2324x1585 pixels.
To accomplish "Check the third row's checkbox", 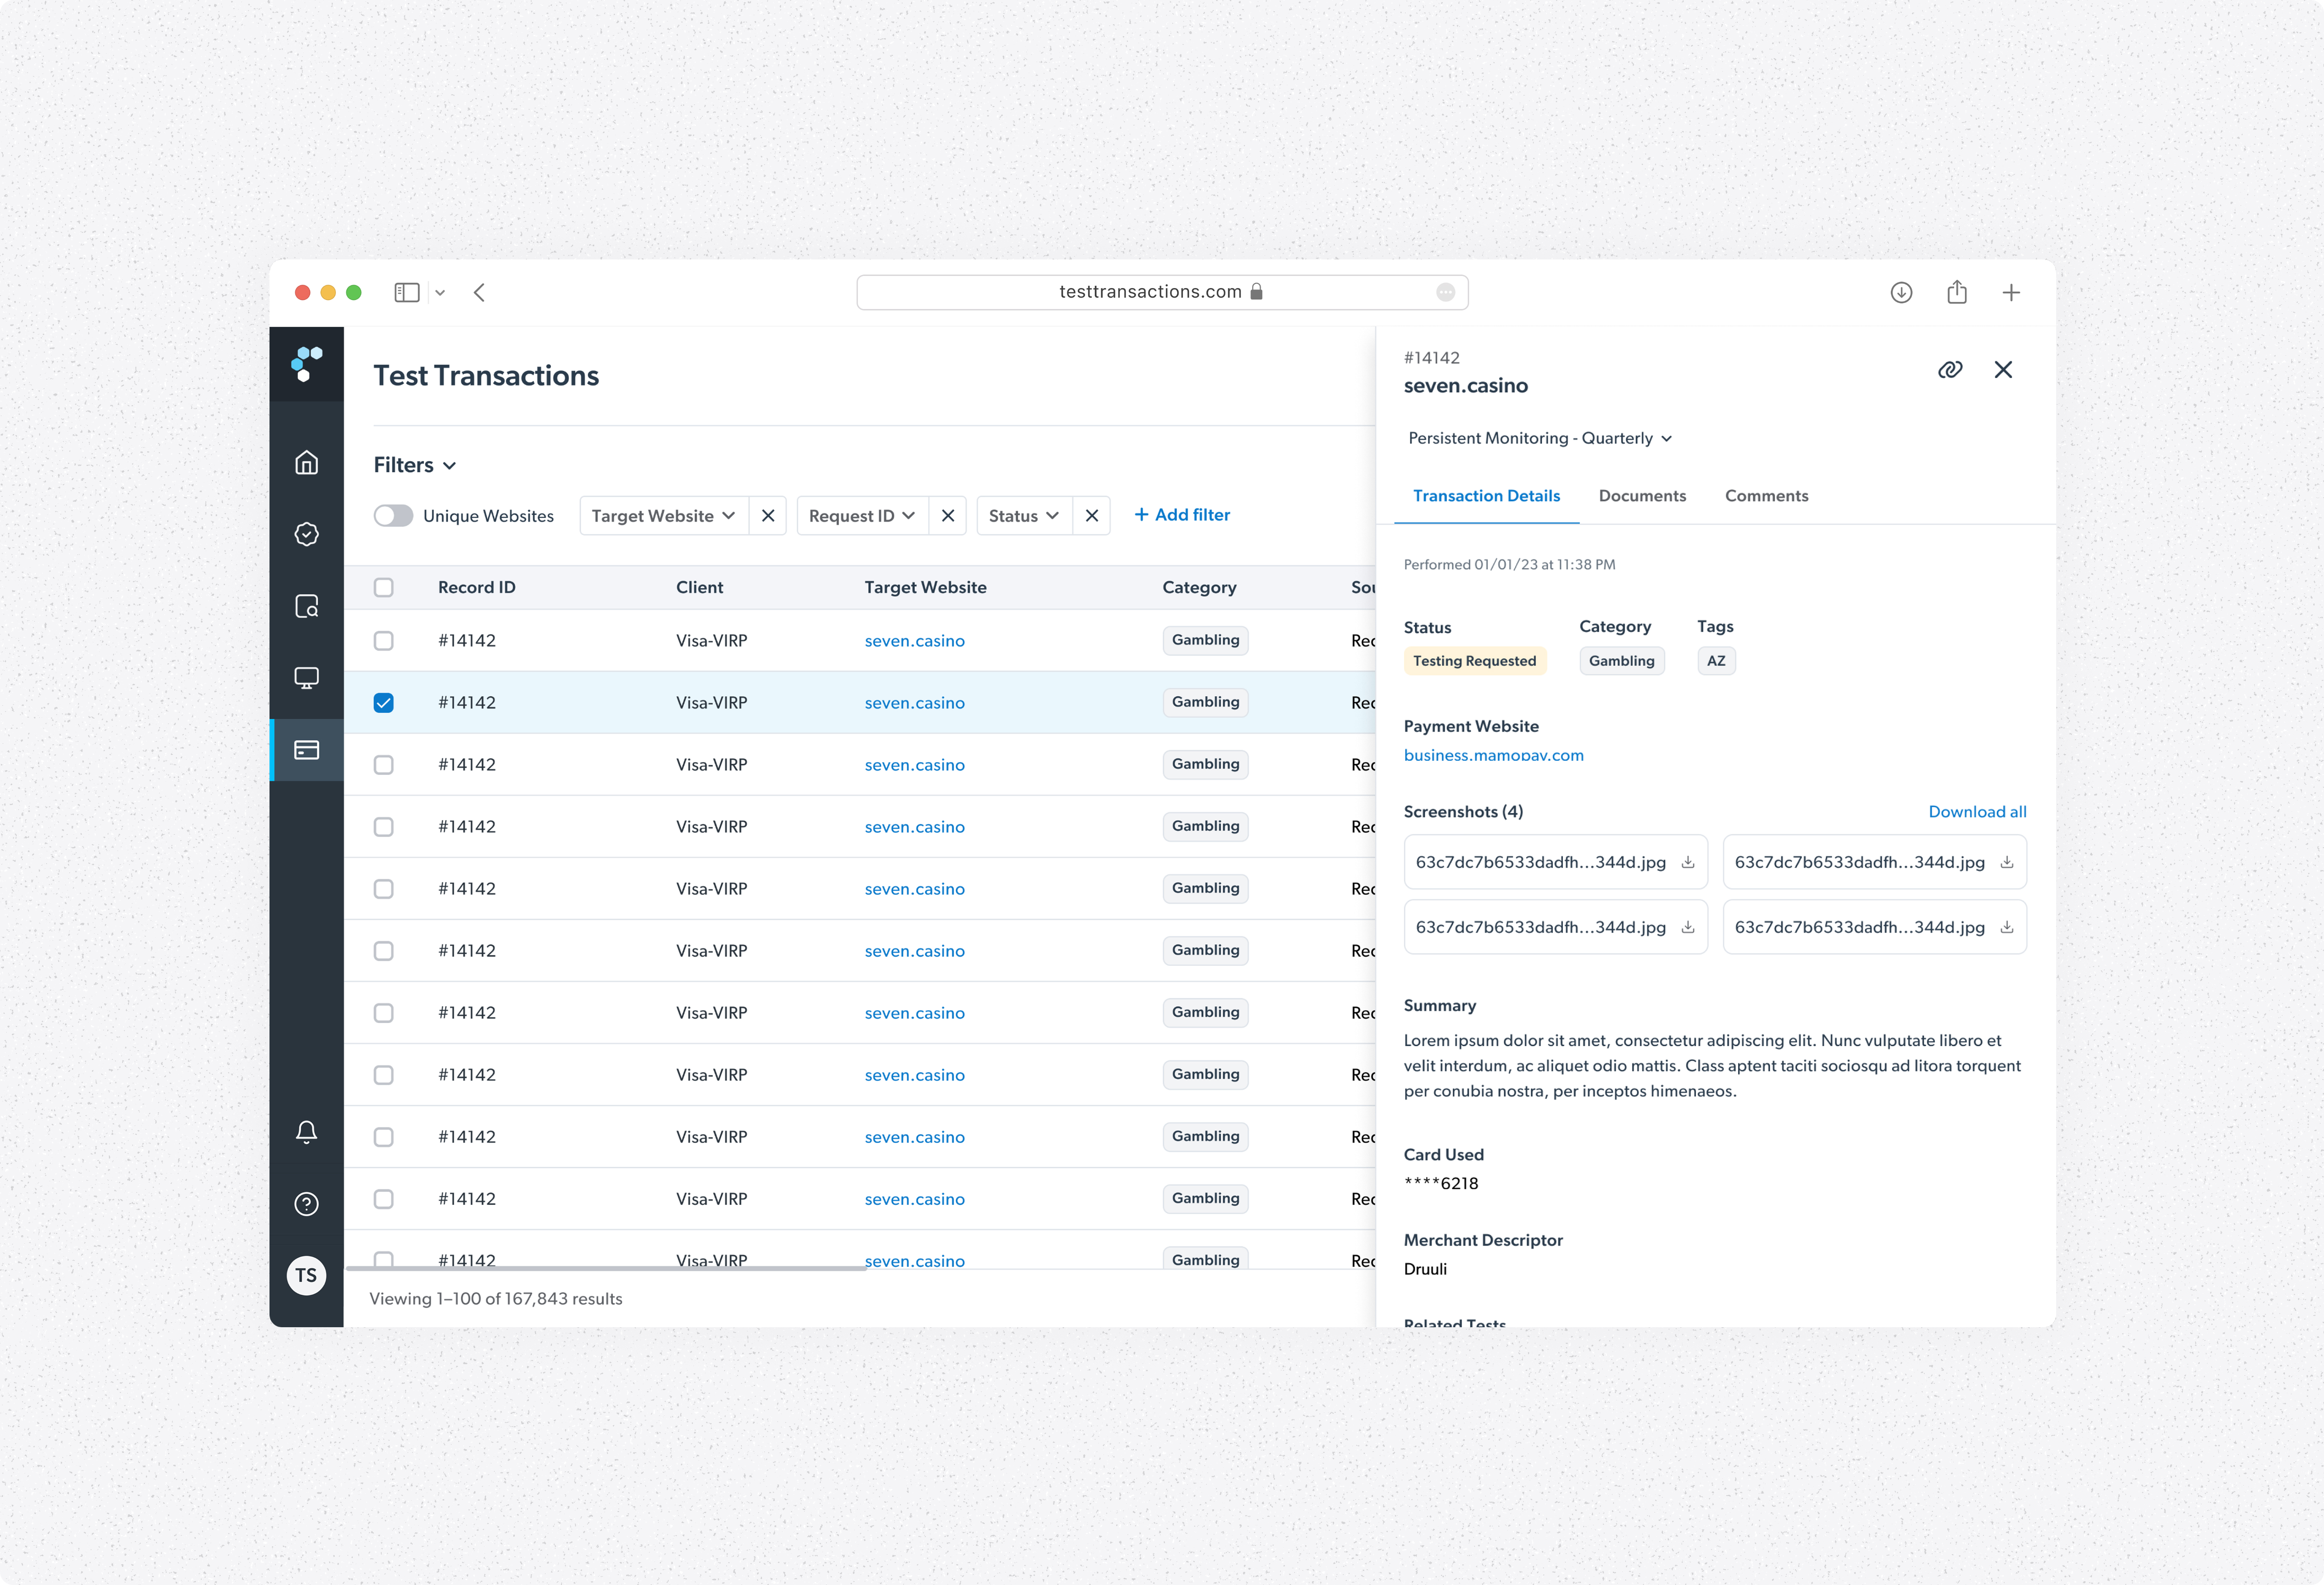I will (x=384, y=765).
